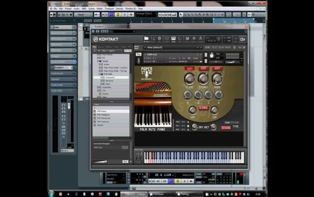Viewport: 314px width, 197px height.
Task: Open the Devices menu
Action: click(119, 9)
